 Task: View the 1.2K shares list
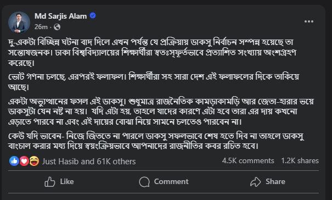coord(300,161)
